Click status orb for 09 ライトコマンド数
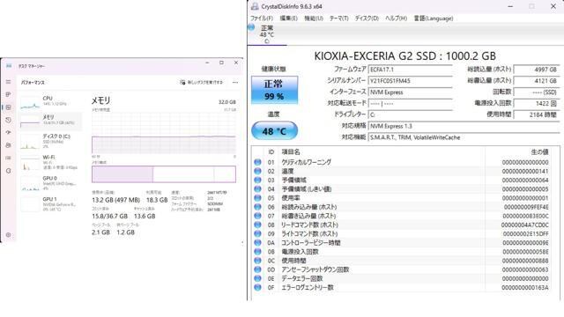The height and width of the screenshot is (317, 564). pyautogui.click(x=257, y=234)
